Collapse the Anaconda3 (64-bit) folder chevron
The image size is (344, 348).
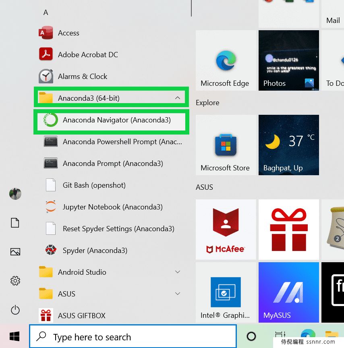178,98
